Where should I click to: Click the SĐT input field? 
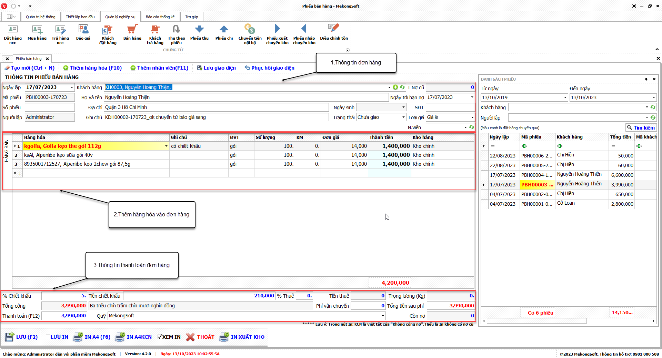450,108
